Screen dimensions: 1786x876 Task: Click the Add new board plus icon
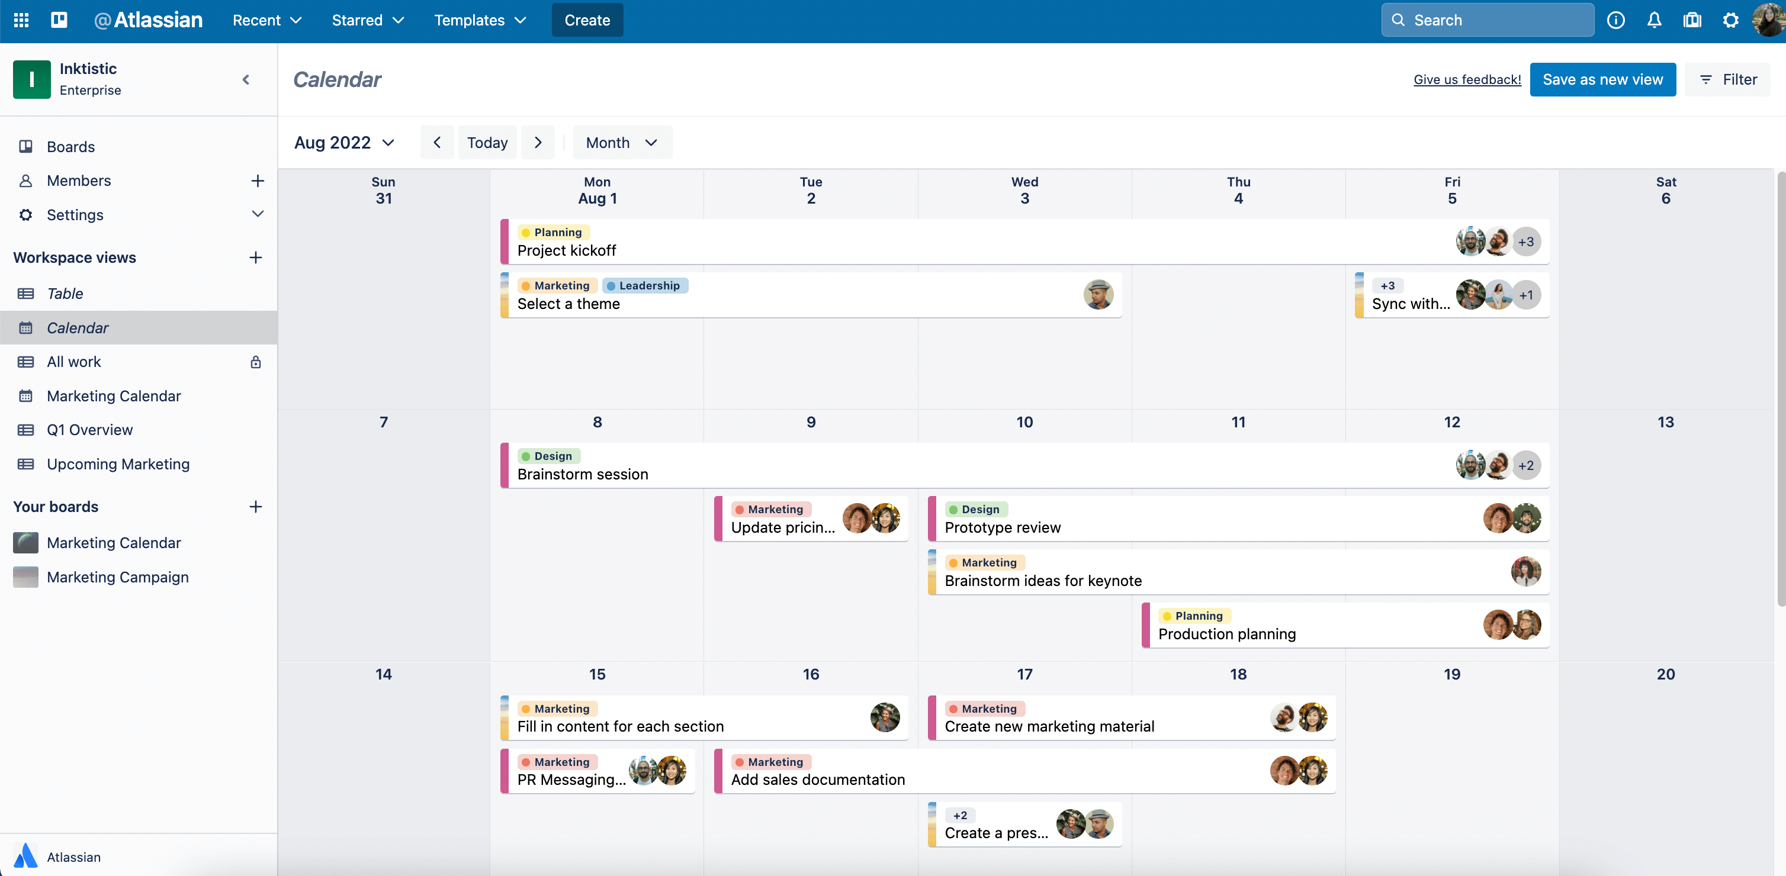click(x=254, y=506)
